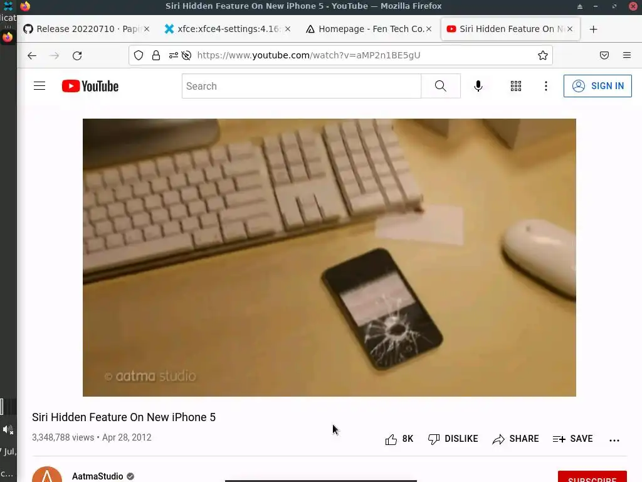
Task: Click the search magnifier button
Action: coord(441,86)
